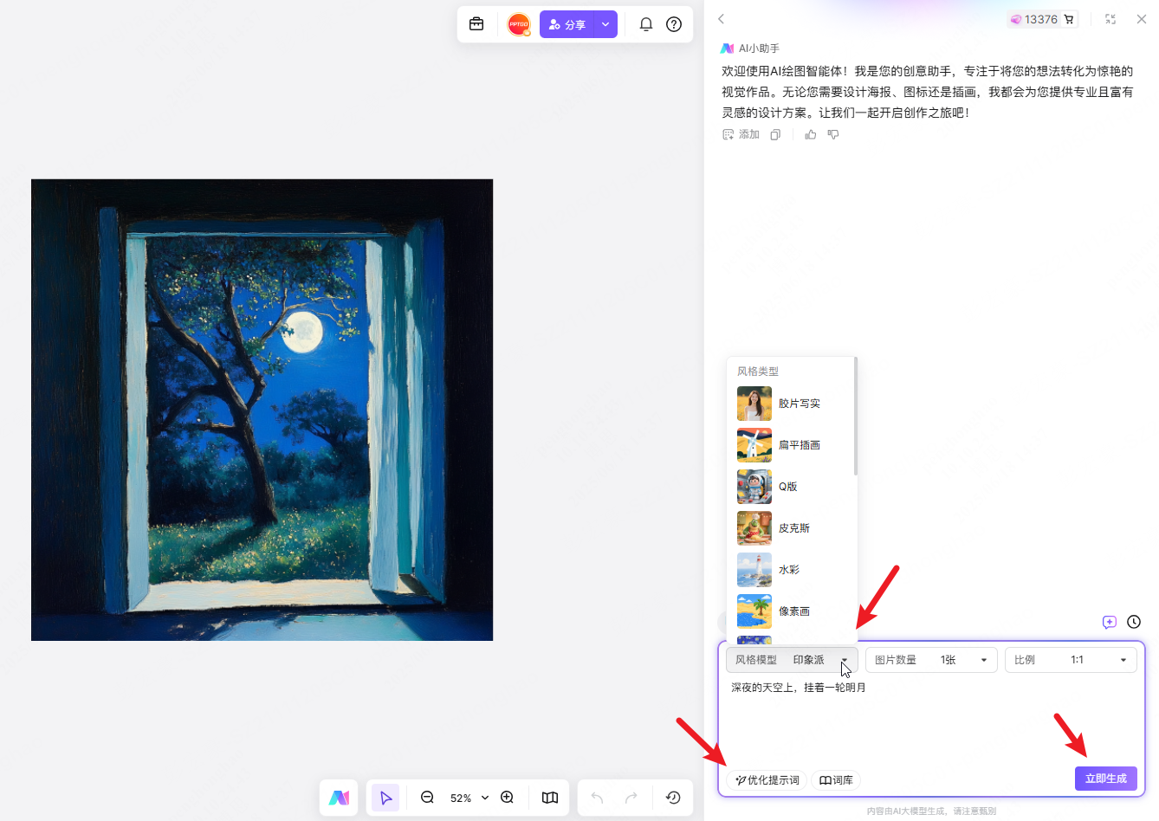
Task: Select the moonlit window painting on canvas
Action: 262,410
